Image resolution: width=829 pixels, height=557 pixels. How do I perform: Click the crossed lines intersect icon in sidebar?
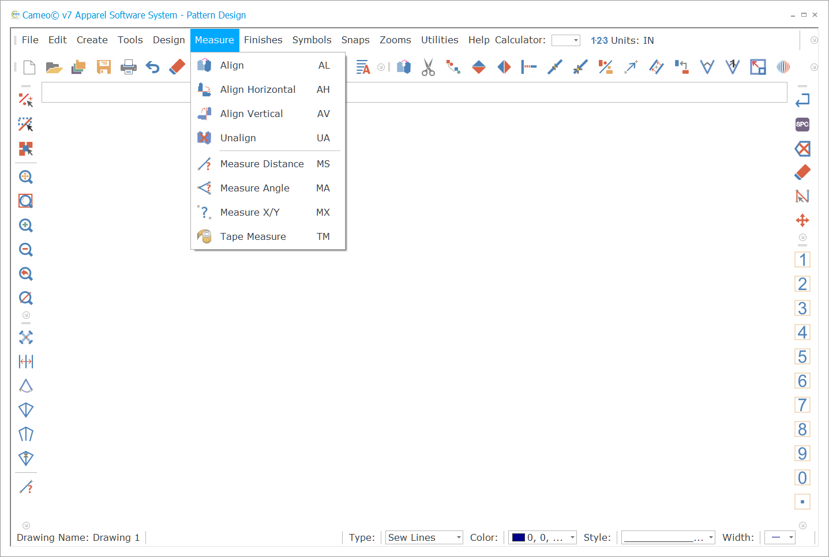[26, 337]
